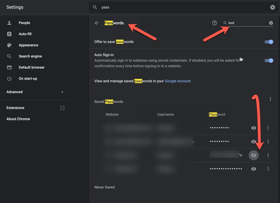Click the Extensions external link icon
The width and height of the screenshot is (280, 203).
[62, 108]
